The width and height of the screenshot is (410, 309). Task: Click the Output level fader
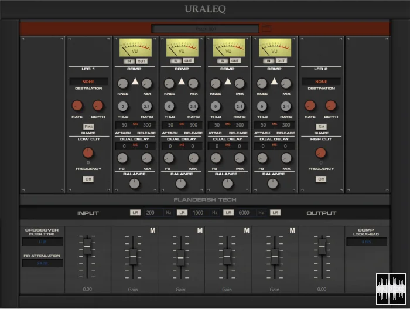click(322, 247)
